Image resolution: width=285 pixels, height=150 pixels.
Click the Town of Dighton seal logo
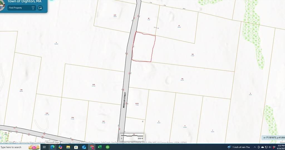[x=2, y=6]
